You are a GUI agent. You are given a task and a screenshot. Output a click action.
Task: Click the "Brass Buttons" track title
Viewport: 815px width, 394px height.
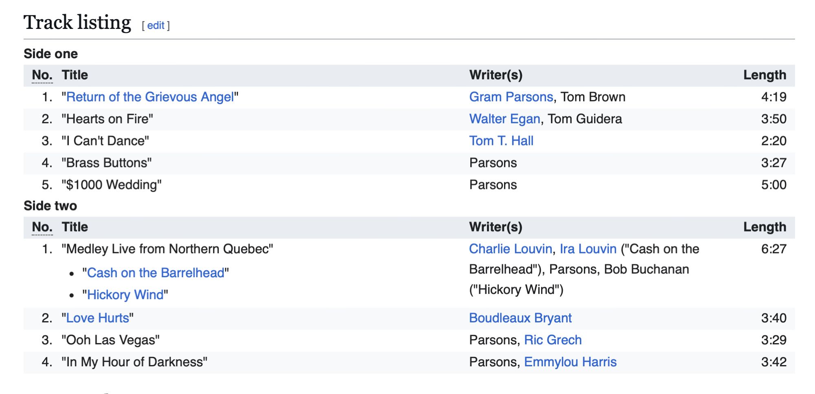(x=106, y=163)
